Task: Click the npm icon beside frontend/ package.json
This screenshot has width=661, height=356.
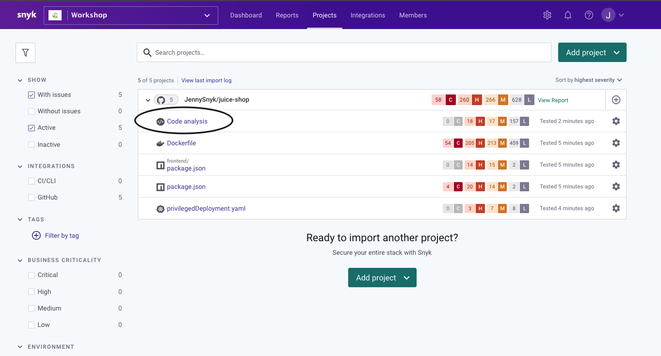Action: (161, 166)
